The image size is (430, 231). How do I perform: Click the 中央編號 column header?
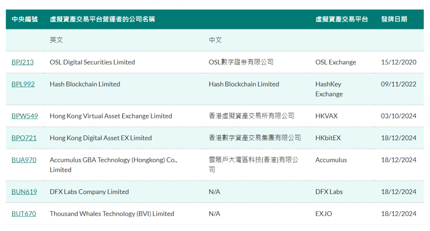pos(25,19)
